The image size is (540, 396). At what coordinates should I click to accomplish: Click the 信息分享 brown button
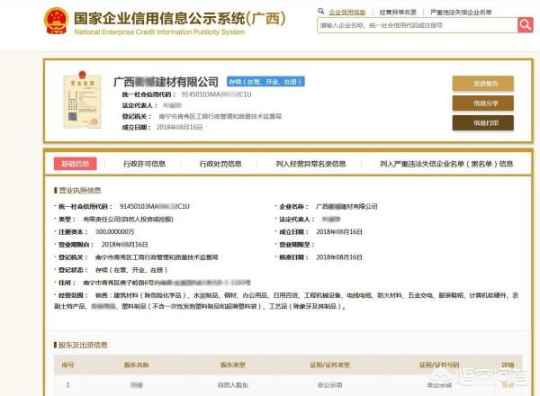click(x=482, y=103)
